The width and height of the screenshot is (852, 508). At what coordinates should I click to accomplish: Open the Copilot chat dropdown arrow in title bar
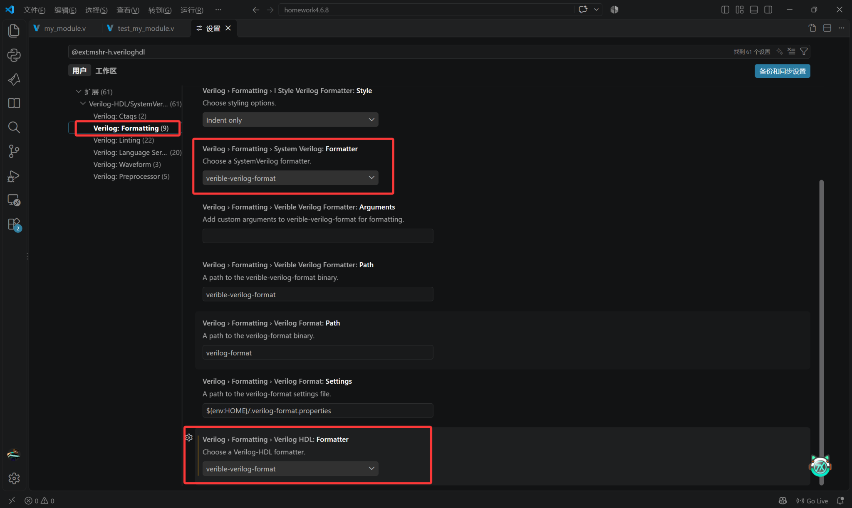(x=596, y=10)
